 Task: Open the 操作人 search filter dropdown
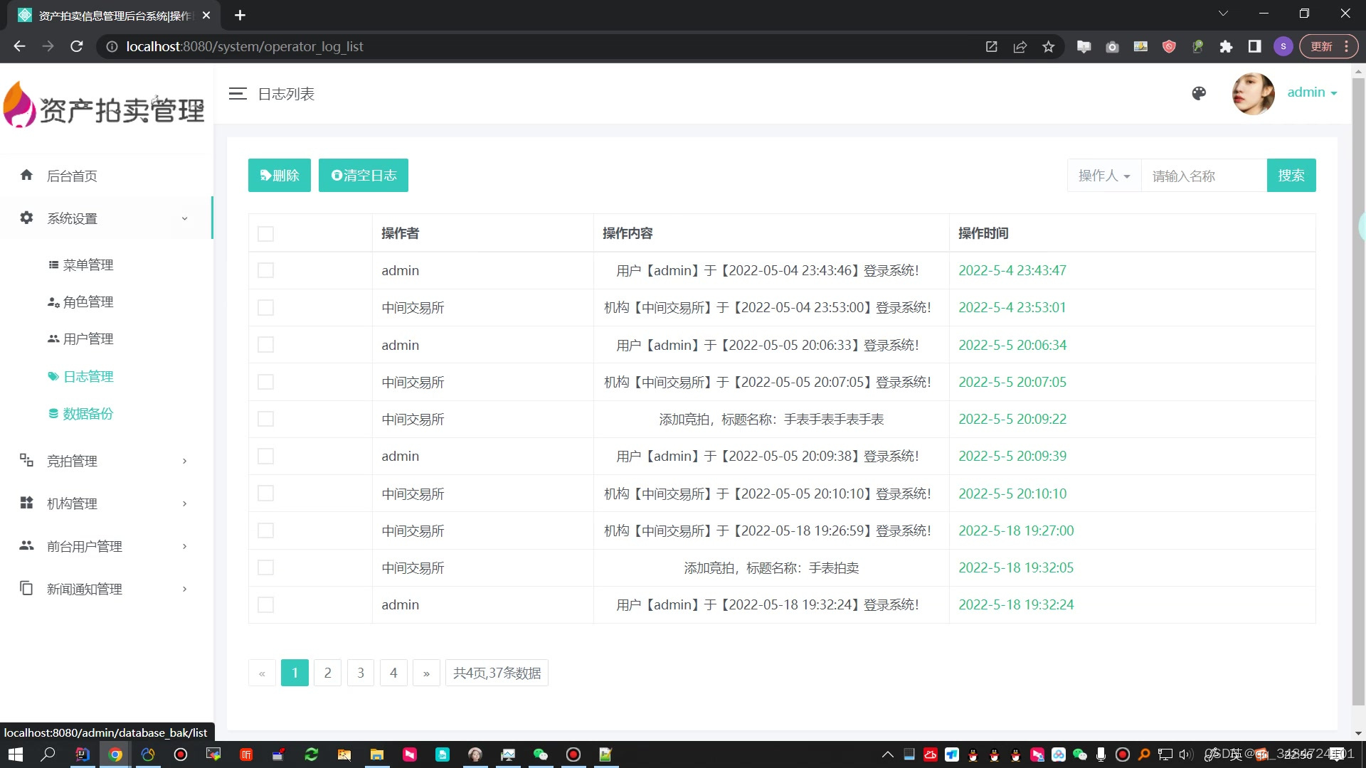pos(1103,176)
